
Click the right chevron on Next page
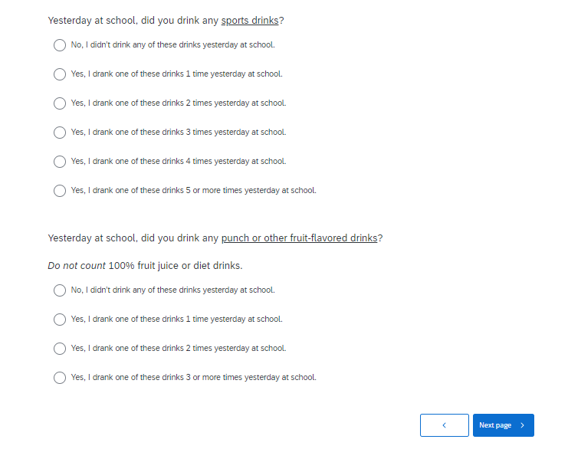[x=523, y=425]
